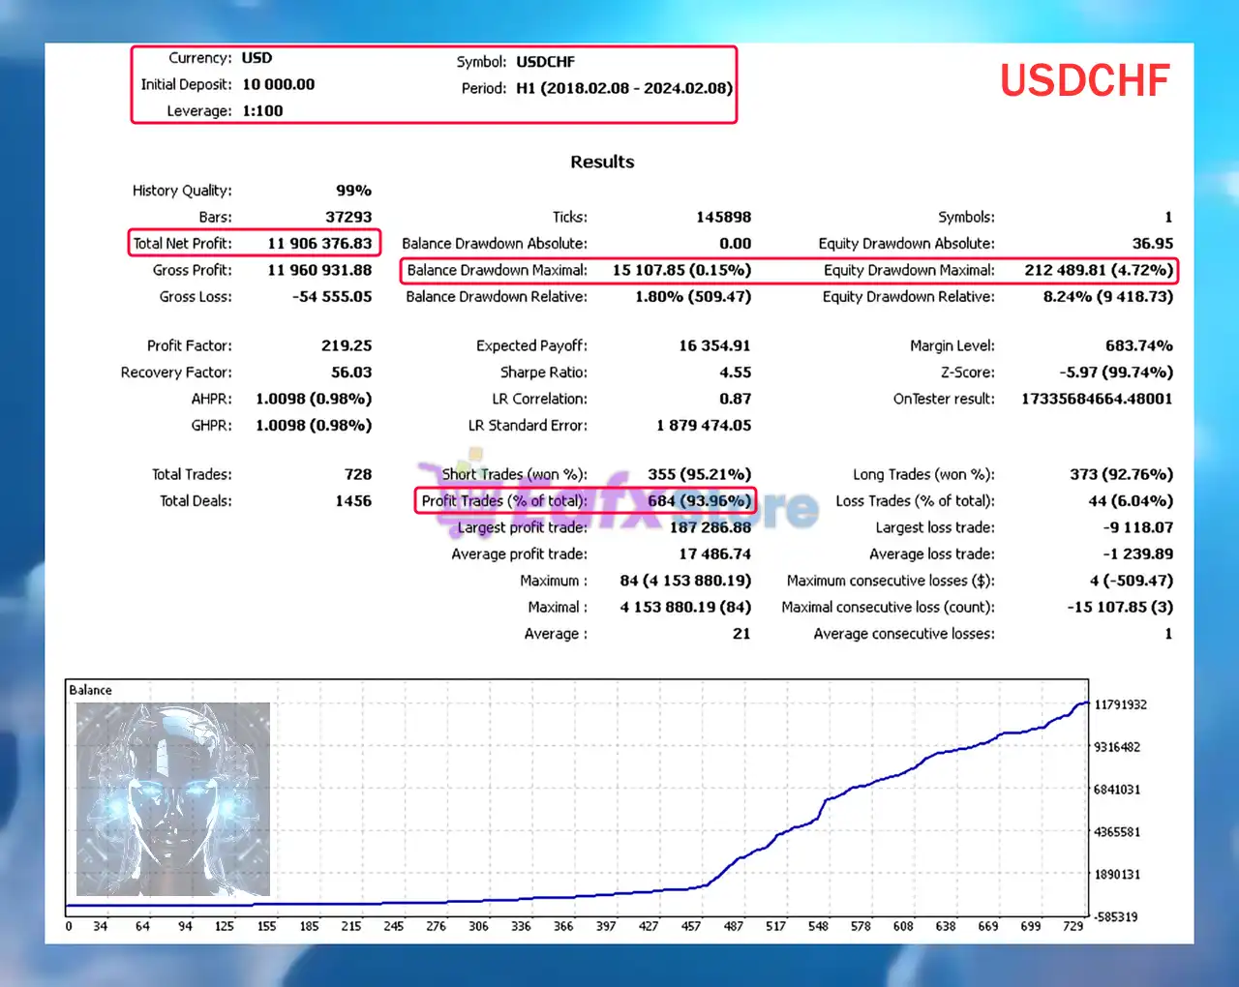Click Loss Trades value 44 (6.04%)

pyautogui.click(x=1131, y=501)
